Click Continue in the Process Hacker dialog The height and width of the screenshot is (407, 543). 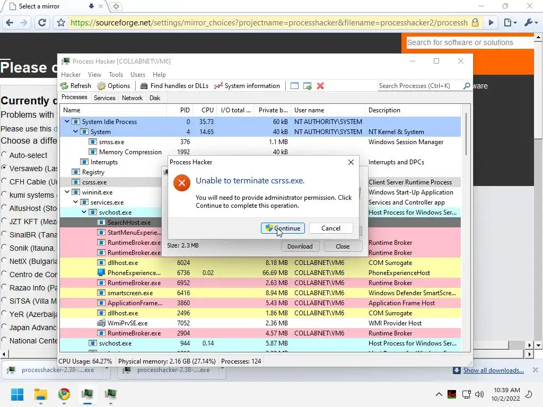(x=283, y=228)
